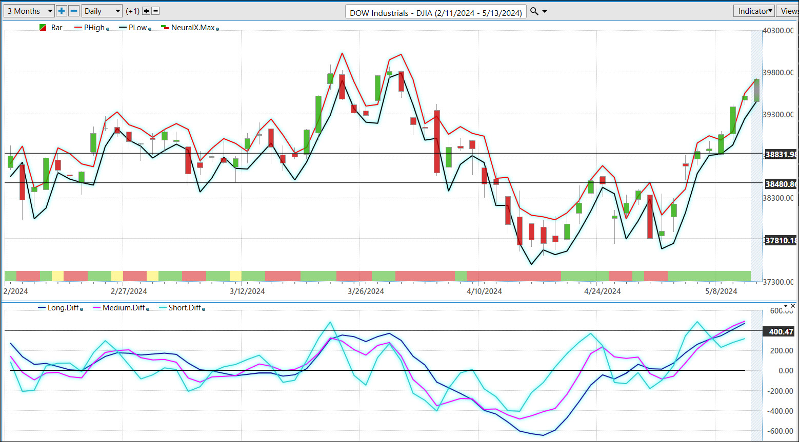Screen dimensions: 799x442
Task: Click the 38480.86 price level label
Action: click(780, 184)
